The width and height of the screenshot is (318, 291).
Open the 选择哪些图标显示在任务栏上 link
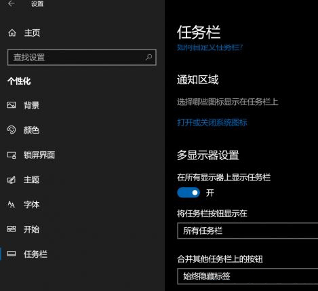pos(228,102)
